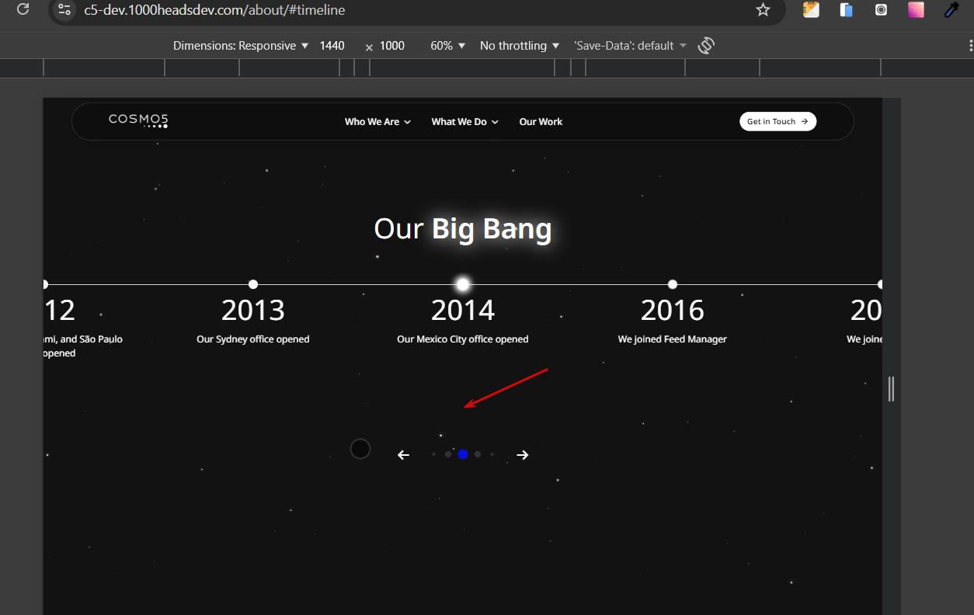
Task: Click the address bar URL
Action: pos(214,10)
